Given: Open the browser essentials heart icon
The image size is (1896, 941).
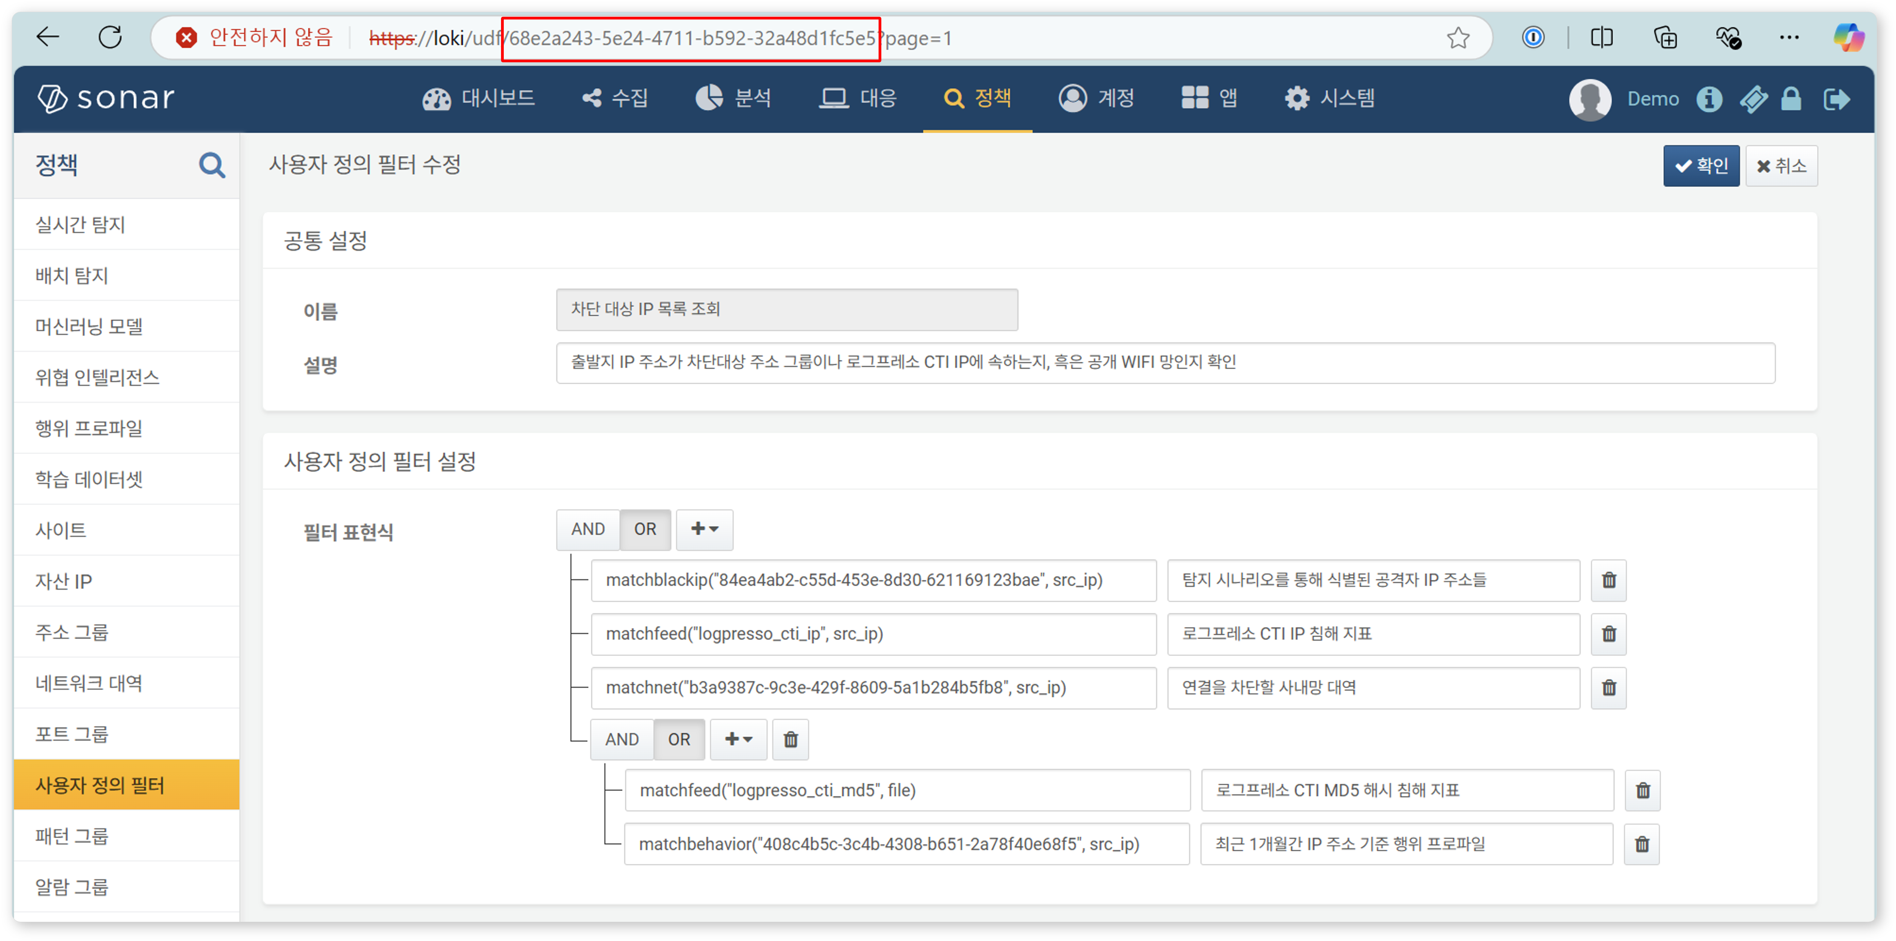Looking at the screenshot, I should [1728, 38].
